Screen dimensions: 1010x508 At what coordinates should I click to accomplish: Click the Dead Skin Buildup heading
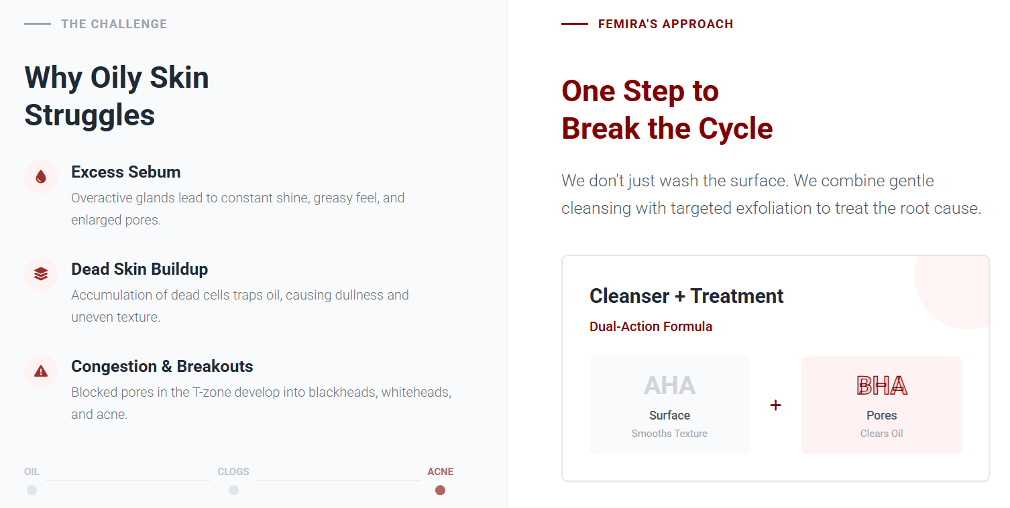[x=139, y=269]
